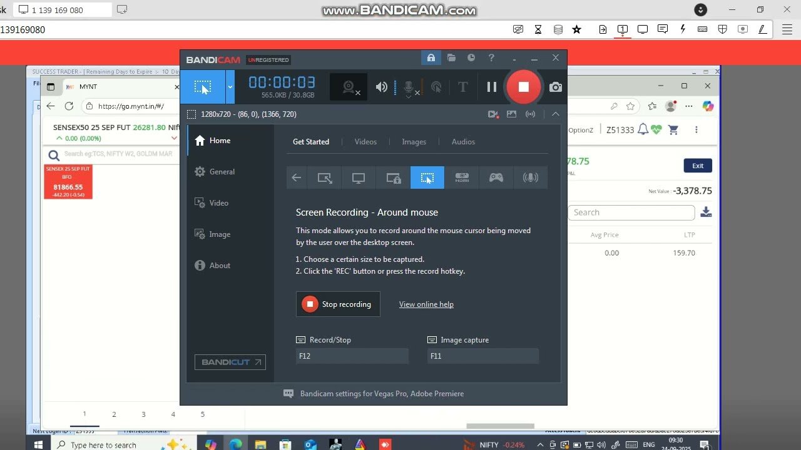Open Microsoft Edge from the taskbar
This screenshot has width=801, height=450.
[235, 444]
